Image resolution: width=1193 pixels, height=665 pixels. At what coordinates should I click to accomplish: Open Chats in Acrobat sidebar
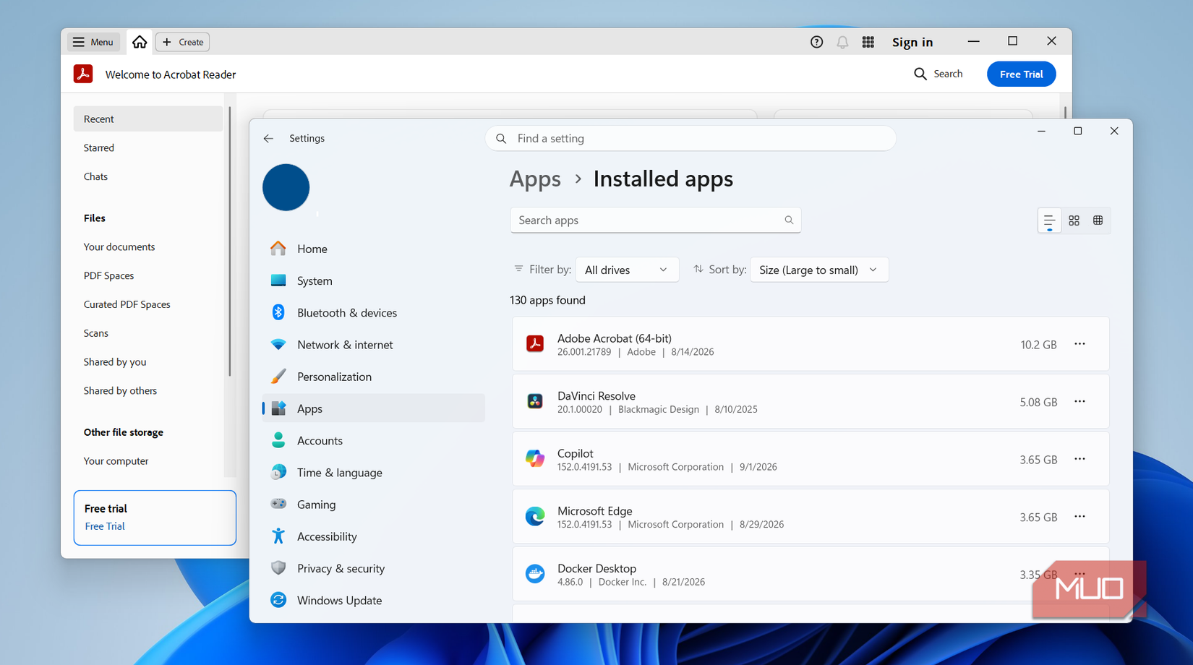pyautogui.click(x=95, y=176)
